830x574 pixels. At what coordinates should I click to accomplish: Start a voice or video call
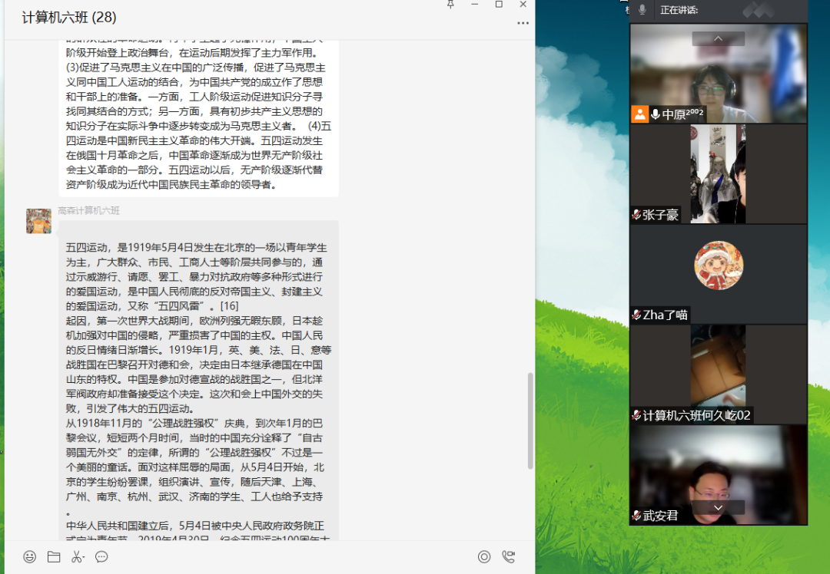point(508,557)
